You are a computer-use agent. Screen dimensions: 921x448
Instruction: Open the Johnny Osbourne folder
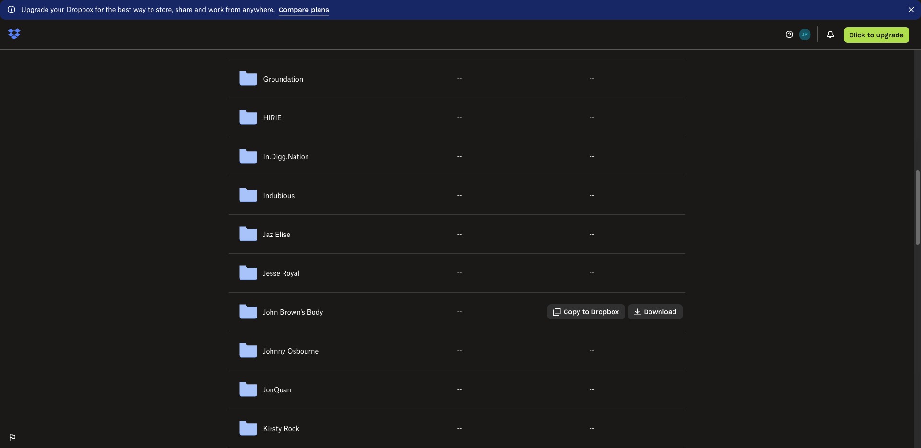(x=290, y=351)
